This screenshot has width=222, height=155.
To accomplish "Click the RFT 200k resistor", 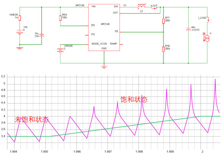I will coord(163,21).
